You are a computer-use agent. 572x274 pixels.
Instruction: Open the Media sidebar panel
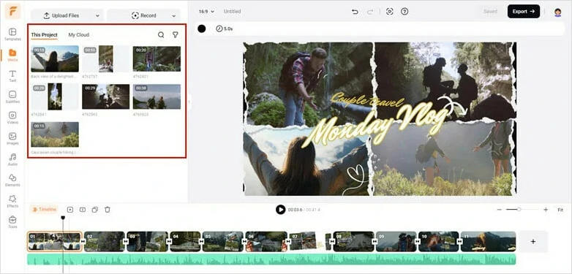point(12,55)
